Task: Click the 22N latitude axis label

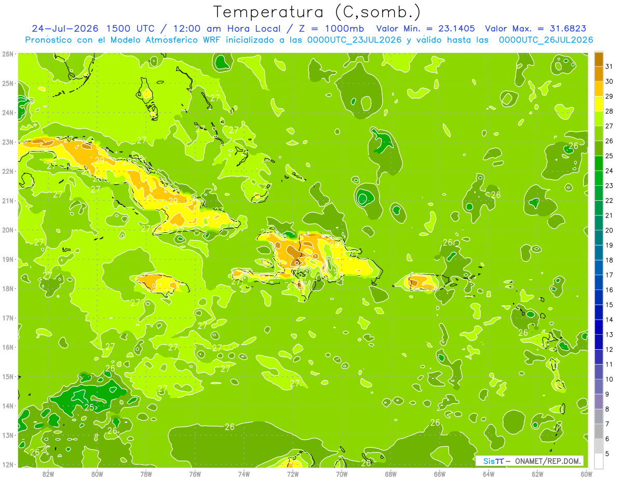Action: point(7,171)
